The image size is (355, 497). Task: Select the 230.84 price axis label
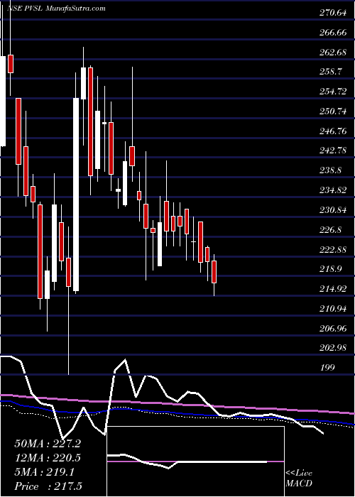point(332,210)
